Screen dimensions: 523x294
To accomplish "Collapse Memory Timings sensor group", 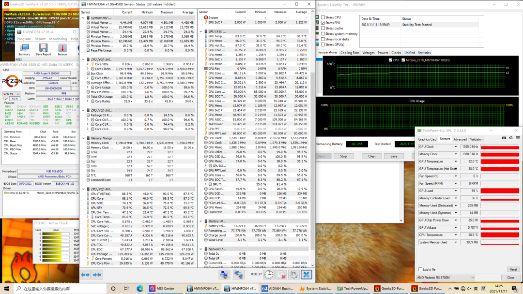I will click(x=83, y=138).
